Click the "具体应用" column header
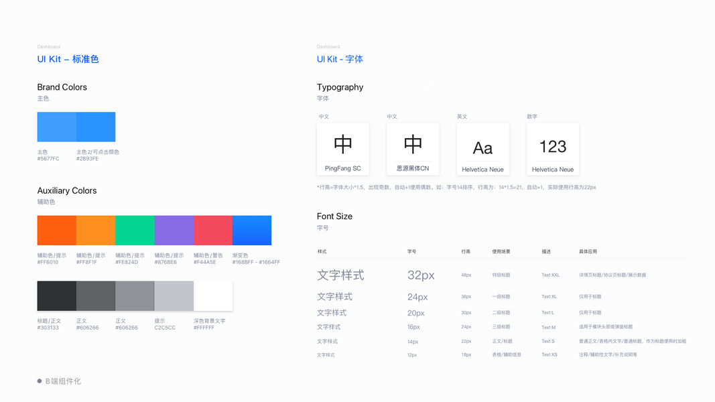 coord(588,252)
